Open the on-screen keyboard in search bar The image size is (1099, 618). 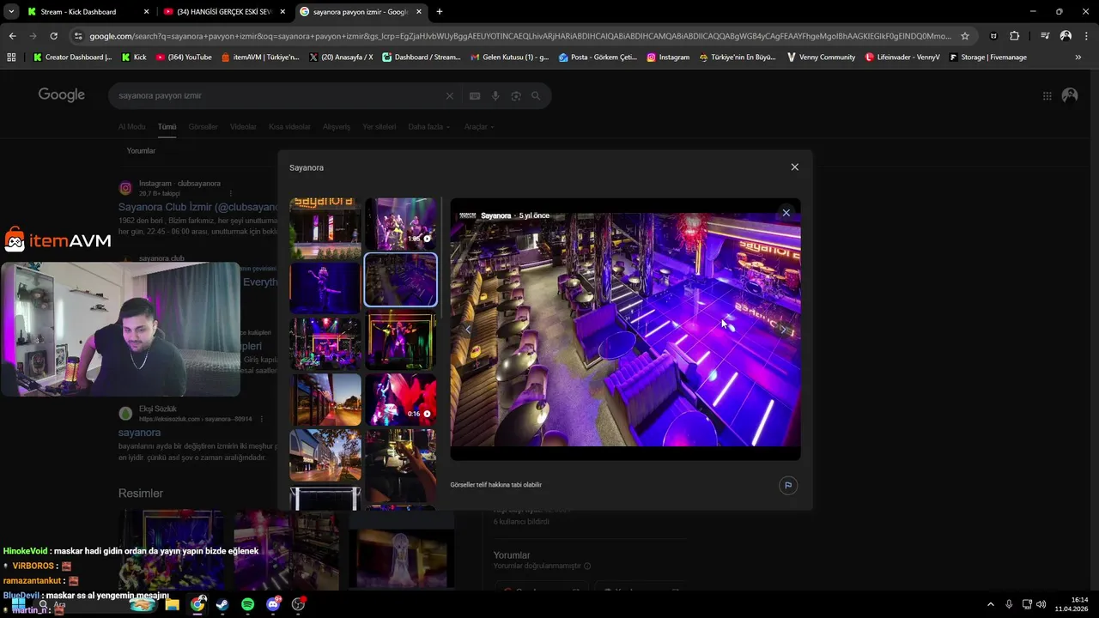[474, 96]
